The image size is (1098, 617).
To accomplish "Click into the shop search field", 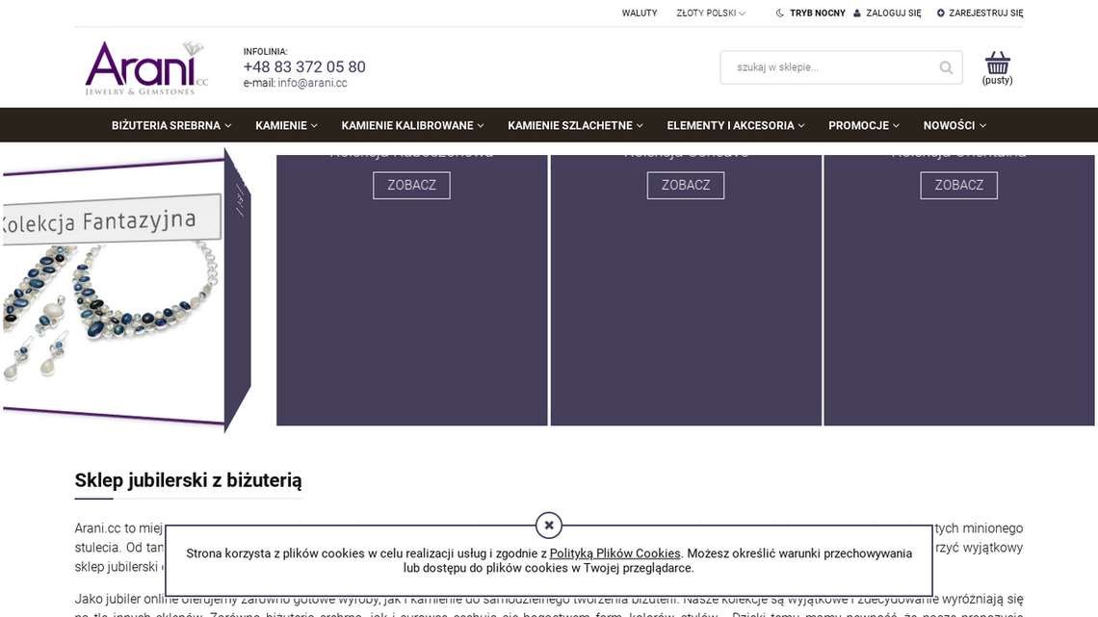I will click(828, 67).
